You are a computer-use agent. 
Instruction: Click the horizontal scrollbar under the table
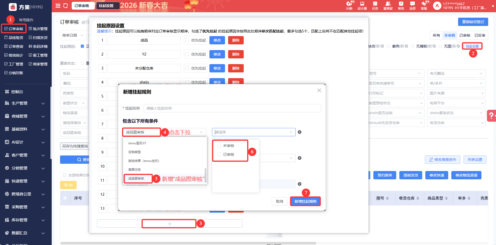[x=188, y=243]
